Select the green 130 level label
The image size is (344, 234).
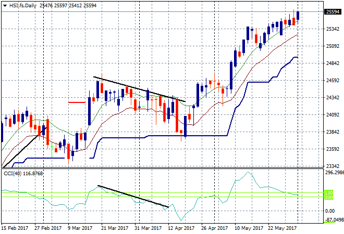click(328, 193)
